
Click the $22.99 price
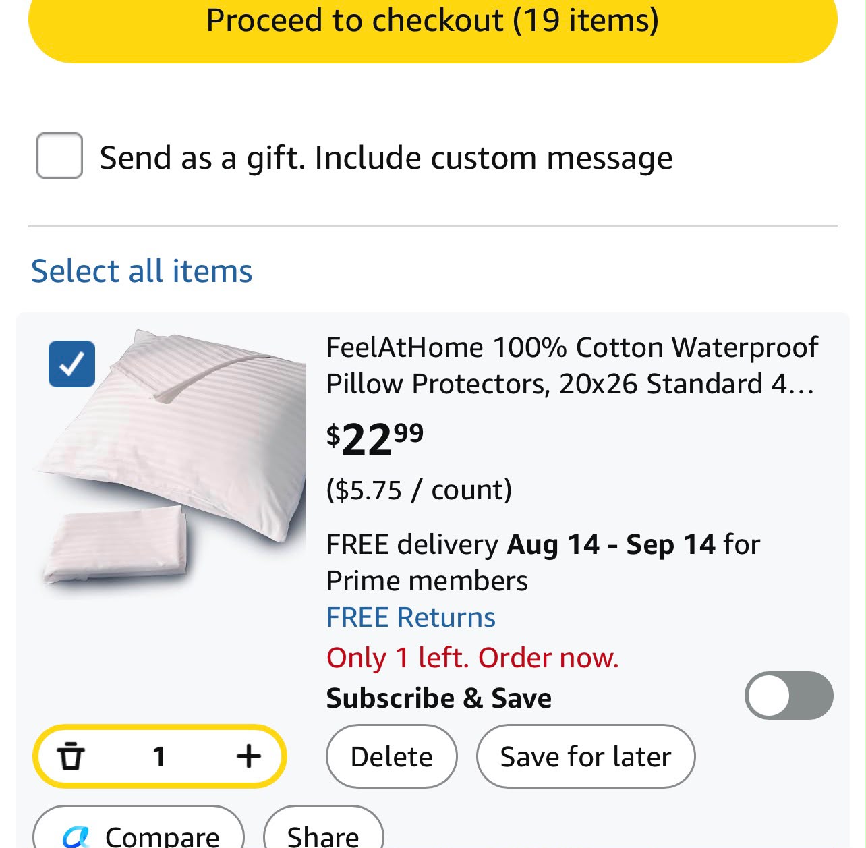(375, 439)
